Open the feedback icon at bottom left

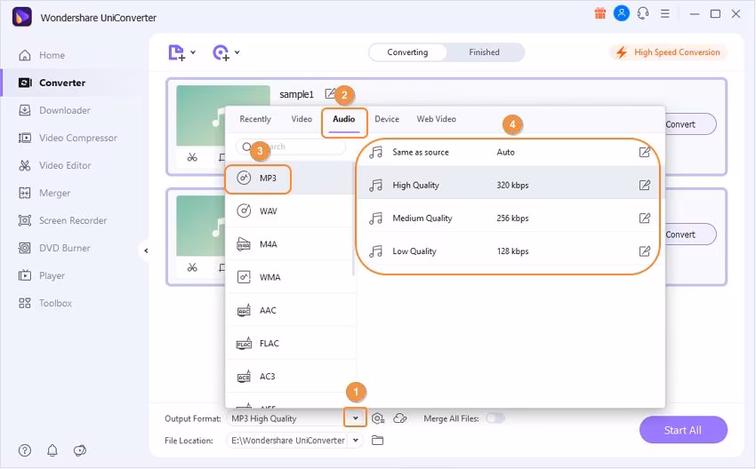pos(79,450)
